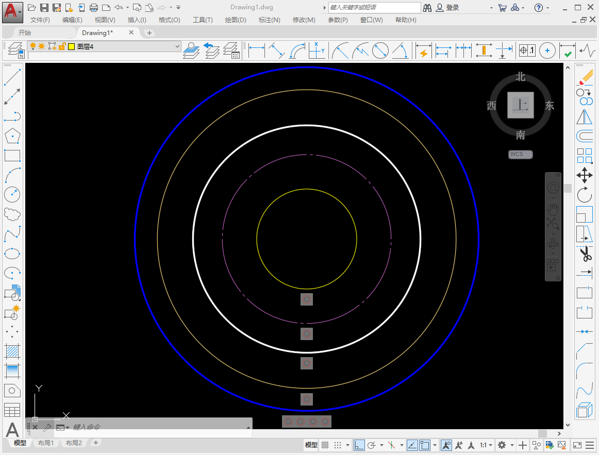Select the Rotate tool
The height and width of the screenshot is (455, 599).
(585, 195)
